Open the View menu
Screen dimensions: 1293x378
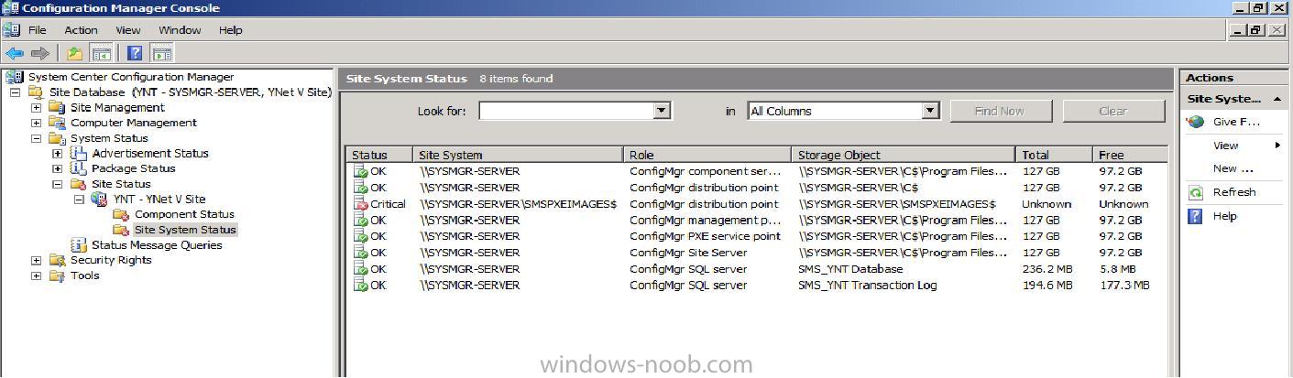(128, 30)
